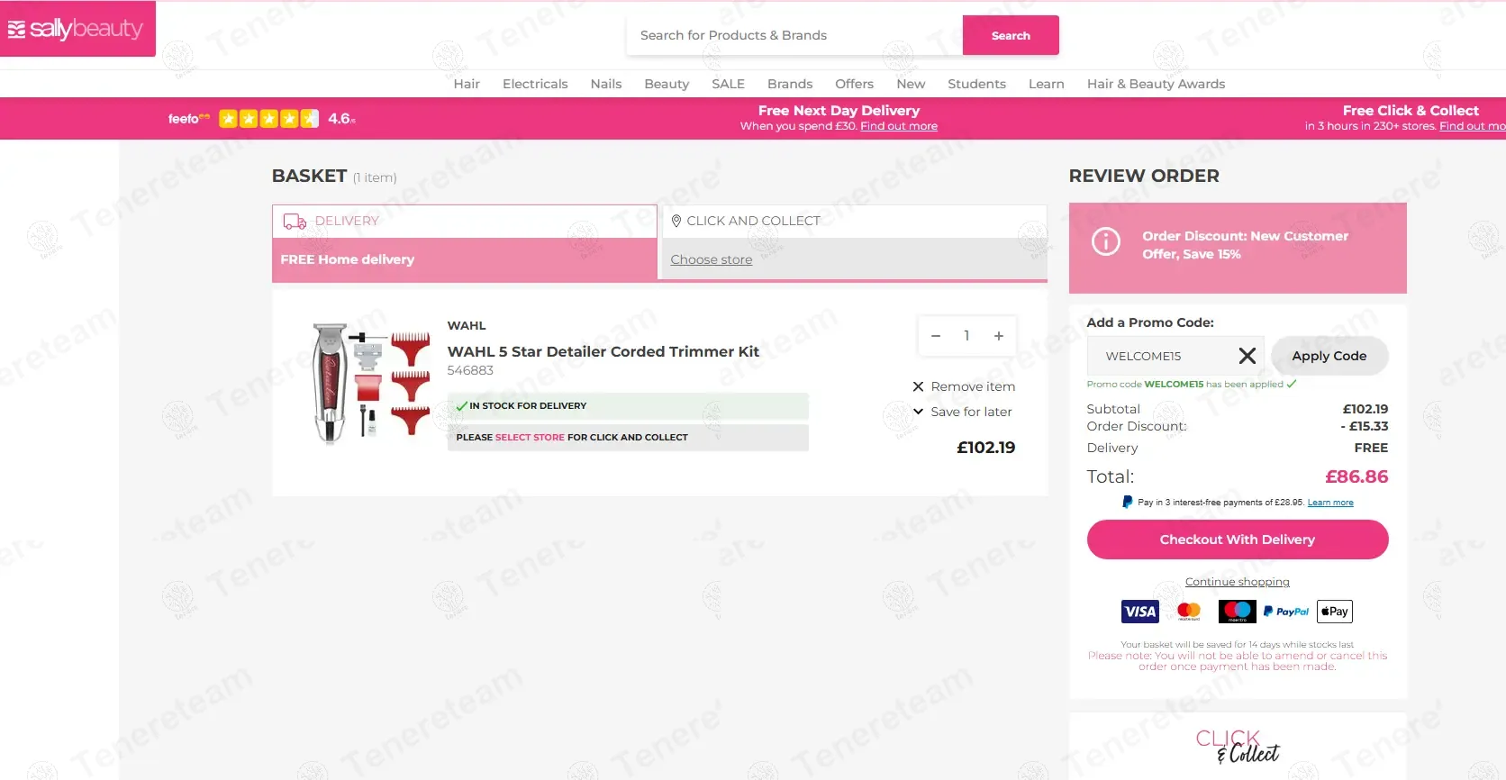The height and width of the screenshot is (780, 1506).
Task: Click the Order Discount New Customer Offer banner
Action: point(1237,248)
